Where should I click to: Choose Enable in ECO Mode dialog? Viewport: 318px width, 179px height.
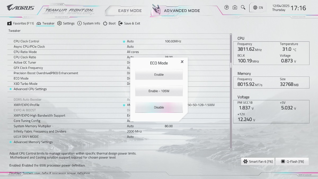click(x=159, y=75)
